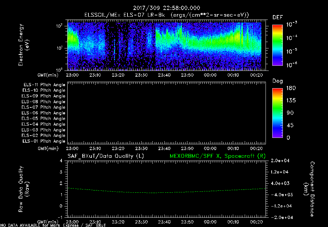Image resolution: width=328 pixels, height=227 pixels.
Task: Click the NO DATA AVAILABLE status message
Action: coord(53,225)
